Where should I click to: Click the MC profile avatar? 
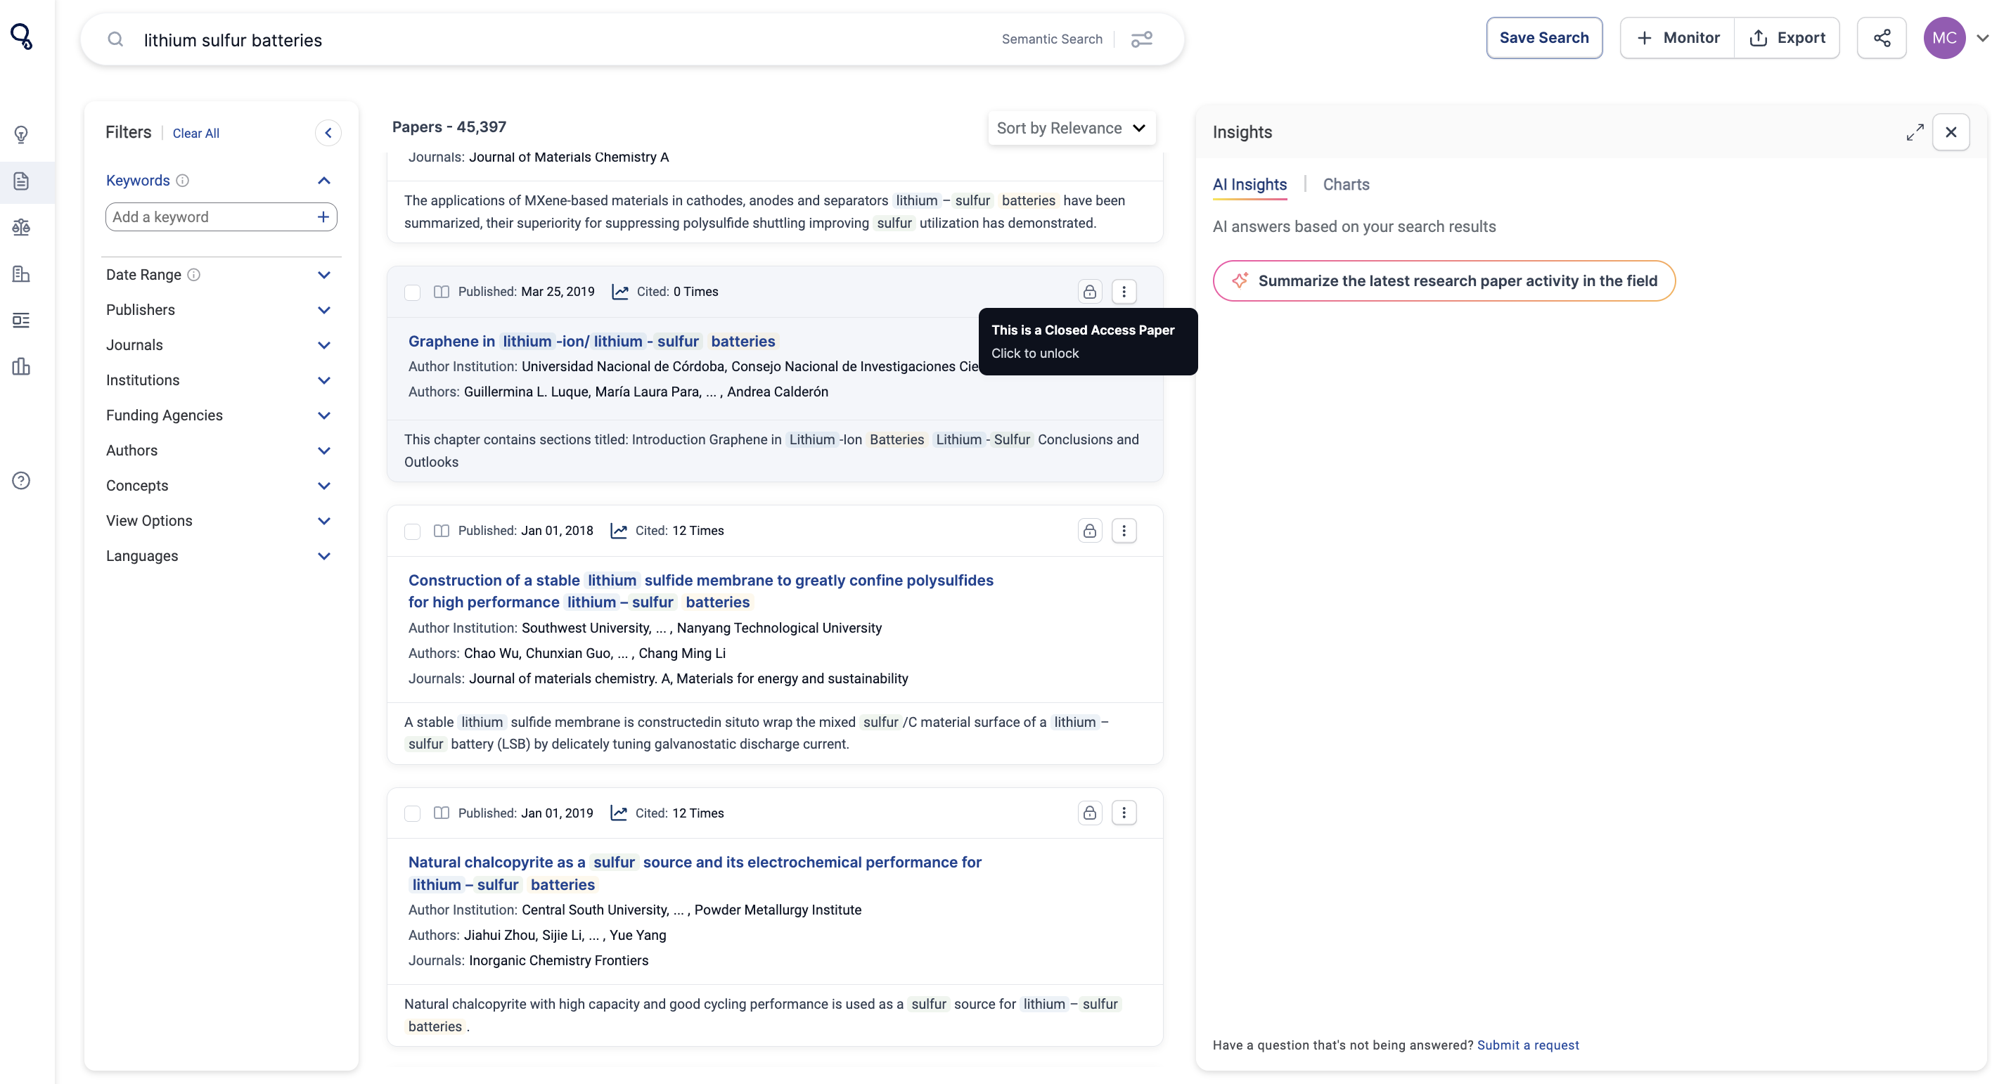[1944, 38]
